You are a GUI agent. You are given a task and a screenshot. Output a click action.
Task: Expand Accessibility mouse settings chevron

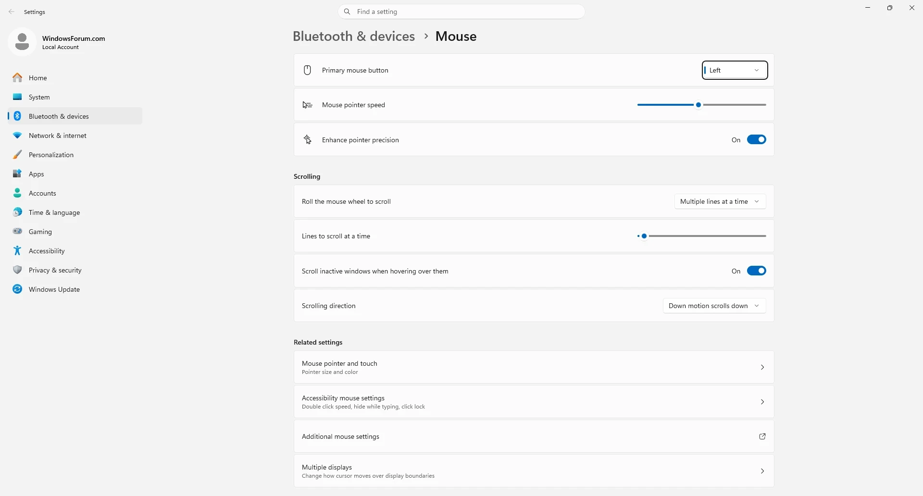762,402
